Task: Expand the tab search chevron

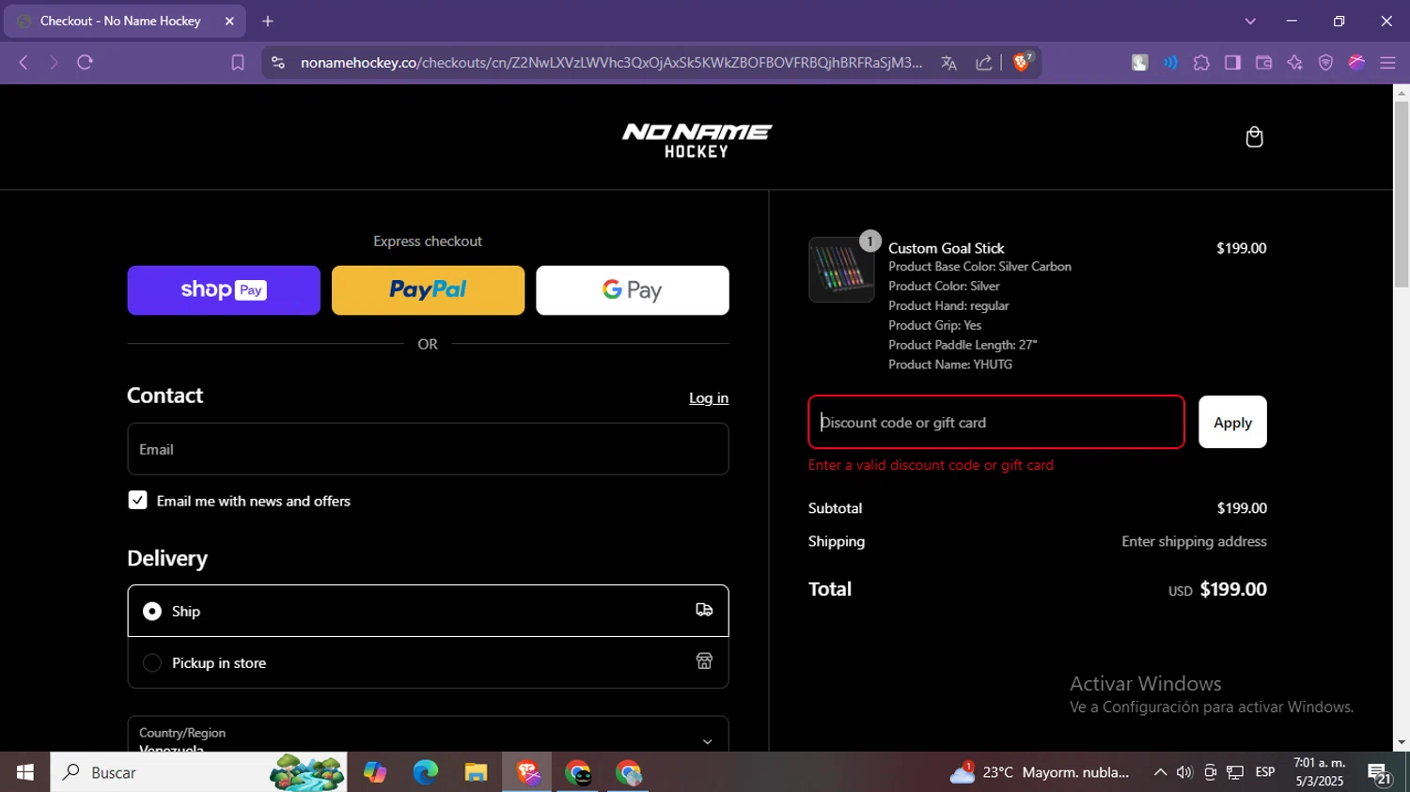Action: tap(1250, 21)
